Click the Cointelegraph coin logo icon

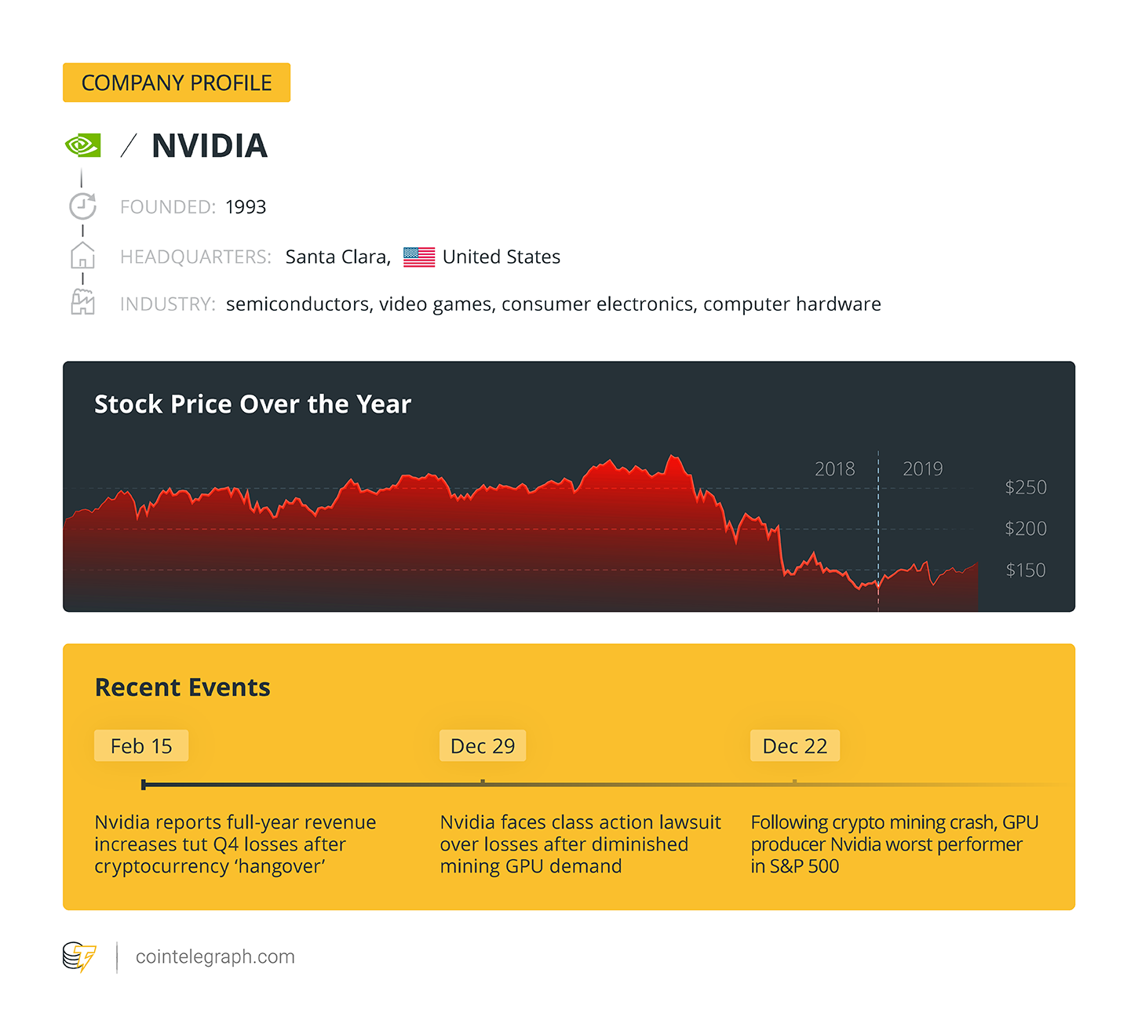tap(79, 957)
